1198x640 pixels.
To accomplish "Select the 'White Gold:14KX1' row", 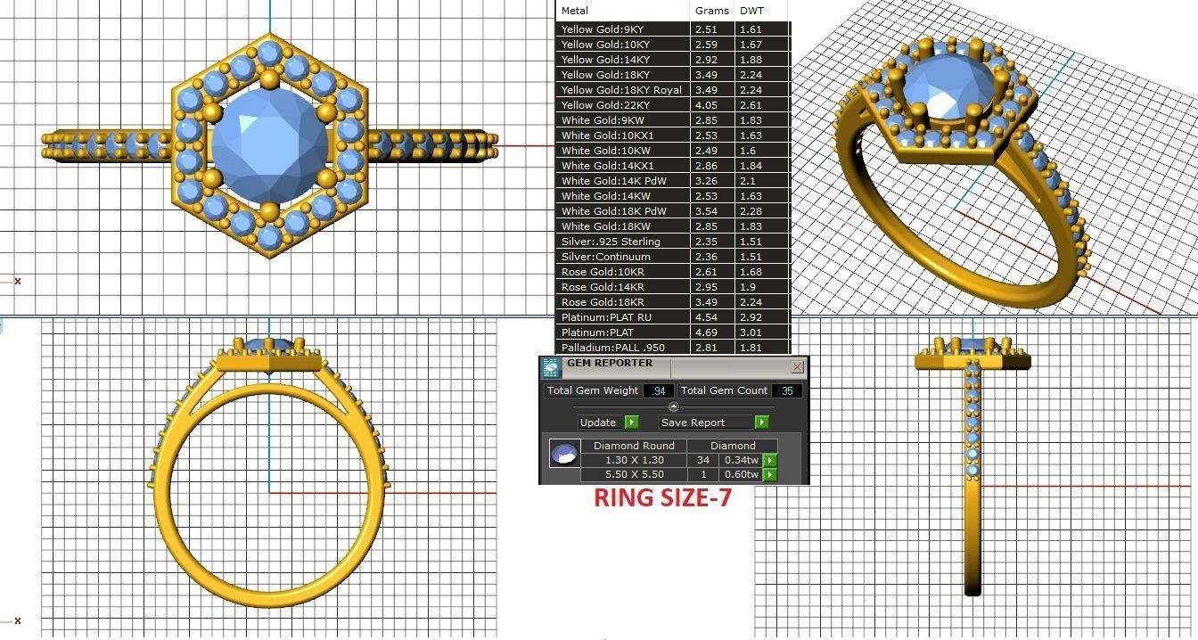I will coord(673,166).
